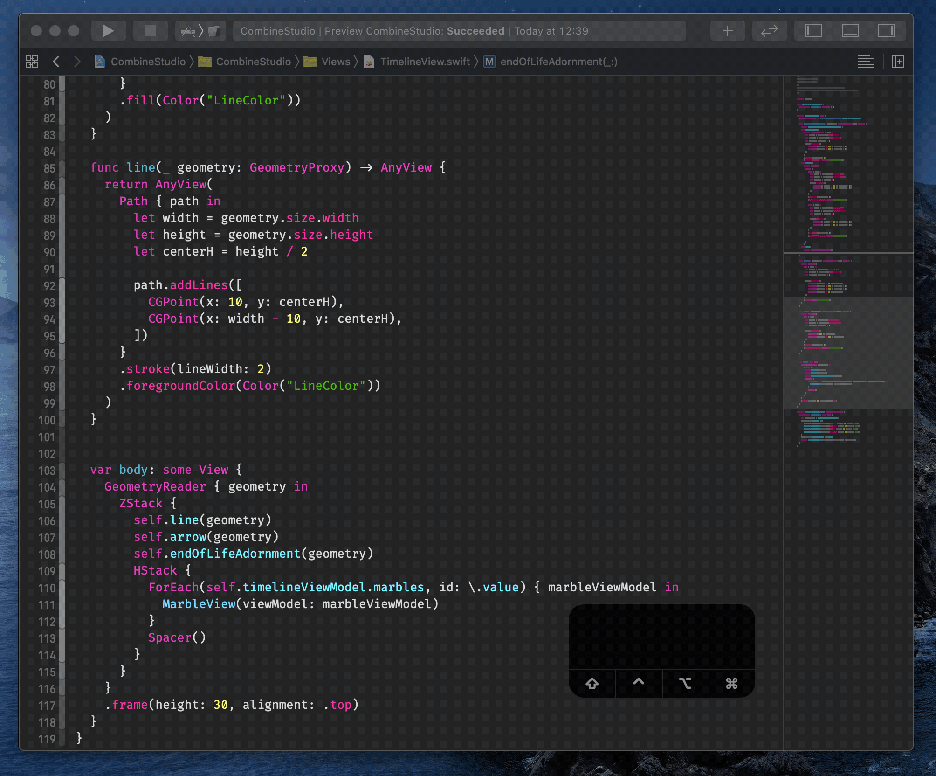Image resolution: width=936 pixels, height=776 pixels.
Task: Toggle the bottom debug area
Action: (x=850, y=31)
